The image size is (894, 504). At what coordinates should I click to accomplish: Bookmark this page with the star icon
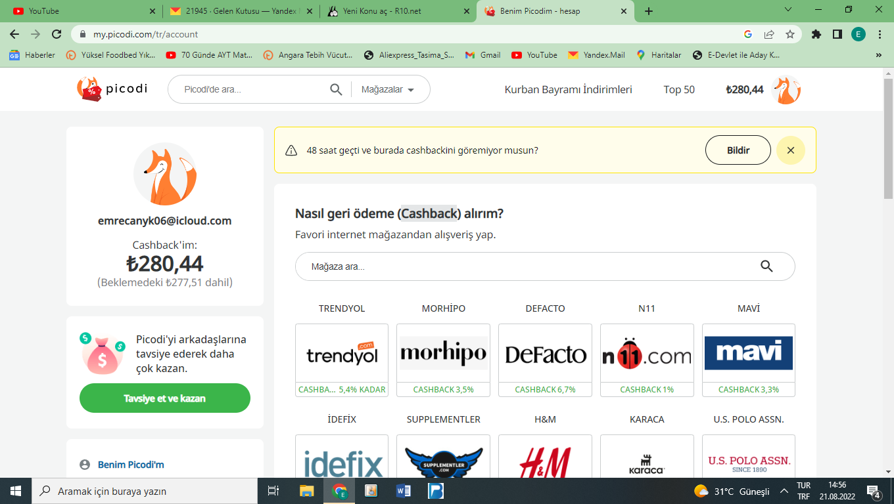[x=790, y=34]
